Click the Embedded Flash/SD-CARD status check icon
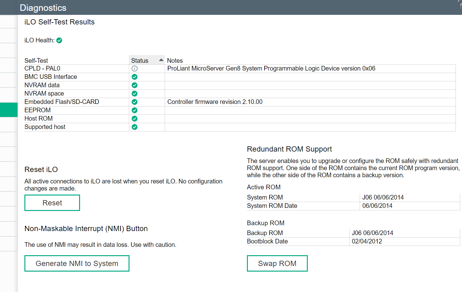 point(134,102)
